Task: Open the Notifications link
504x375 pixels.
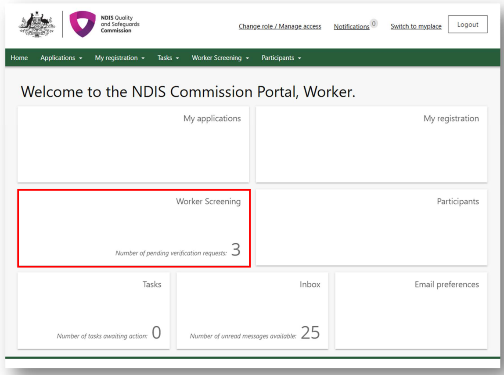Action: [352, 26]
